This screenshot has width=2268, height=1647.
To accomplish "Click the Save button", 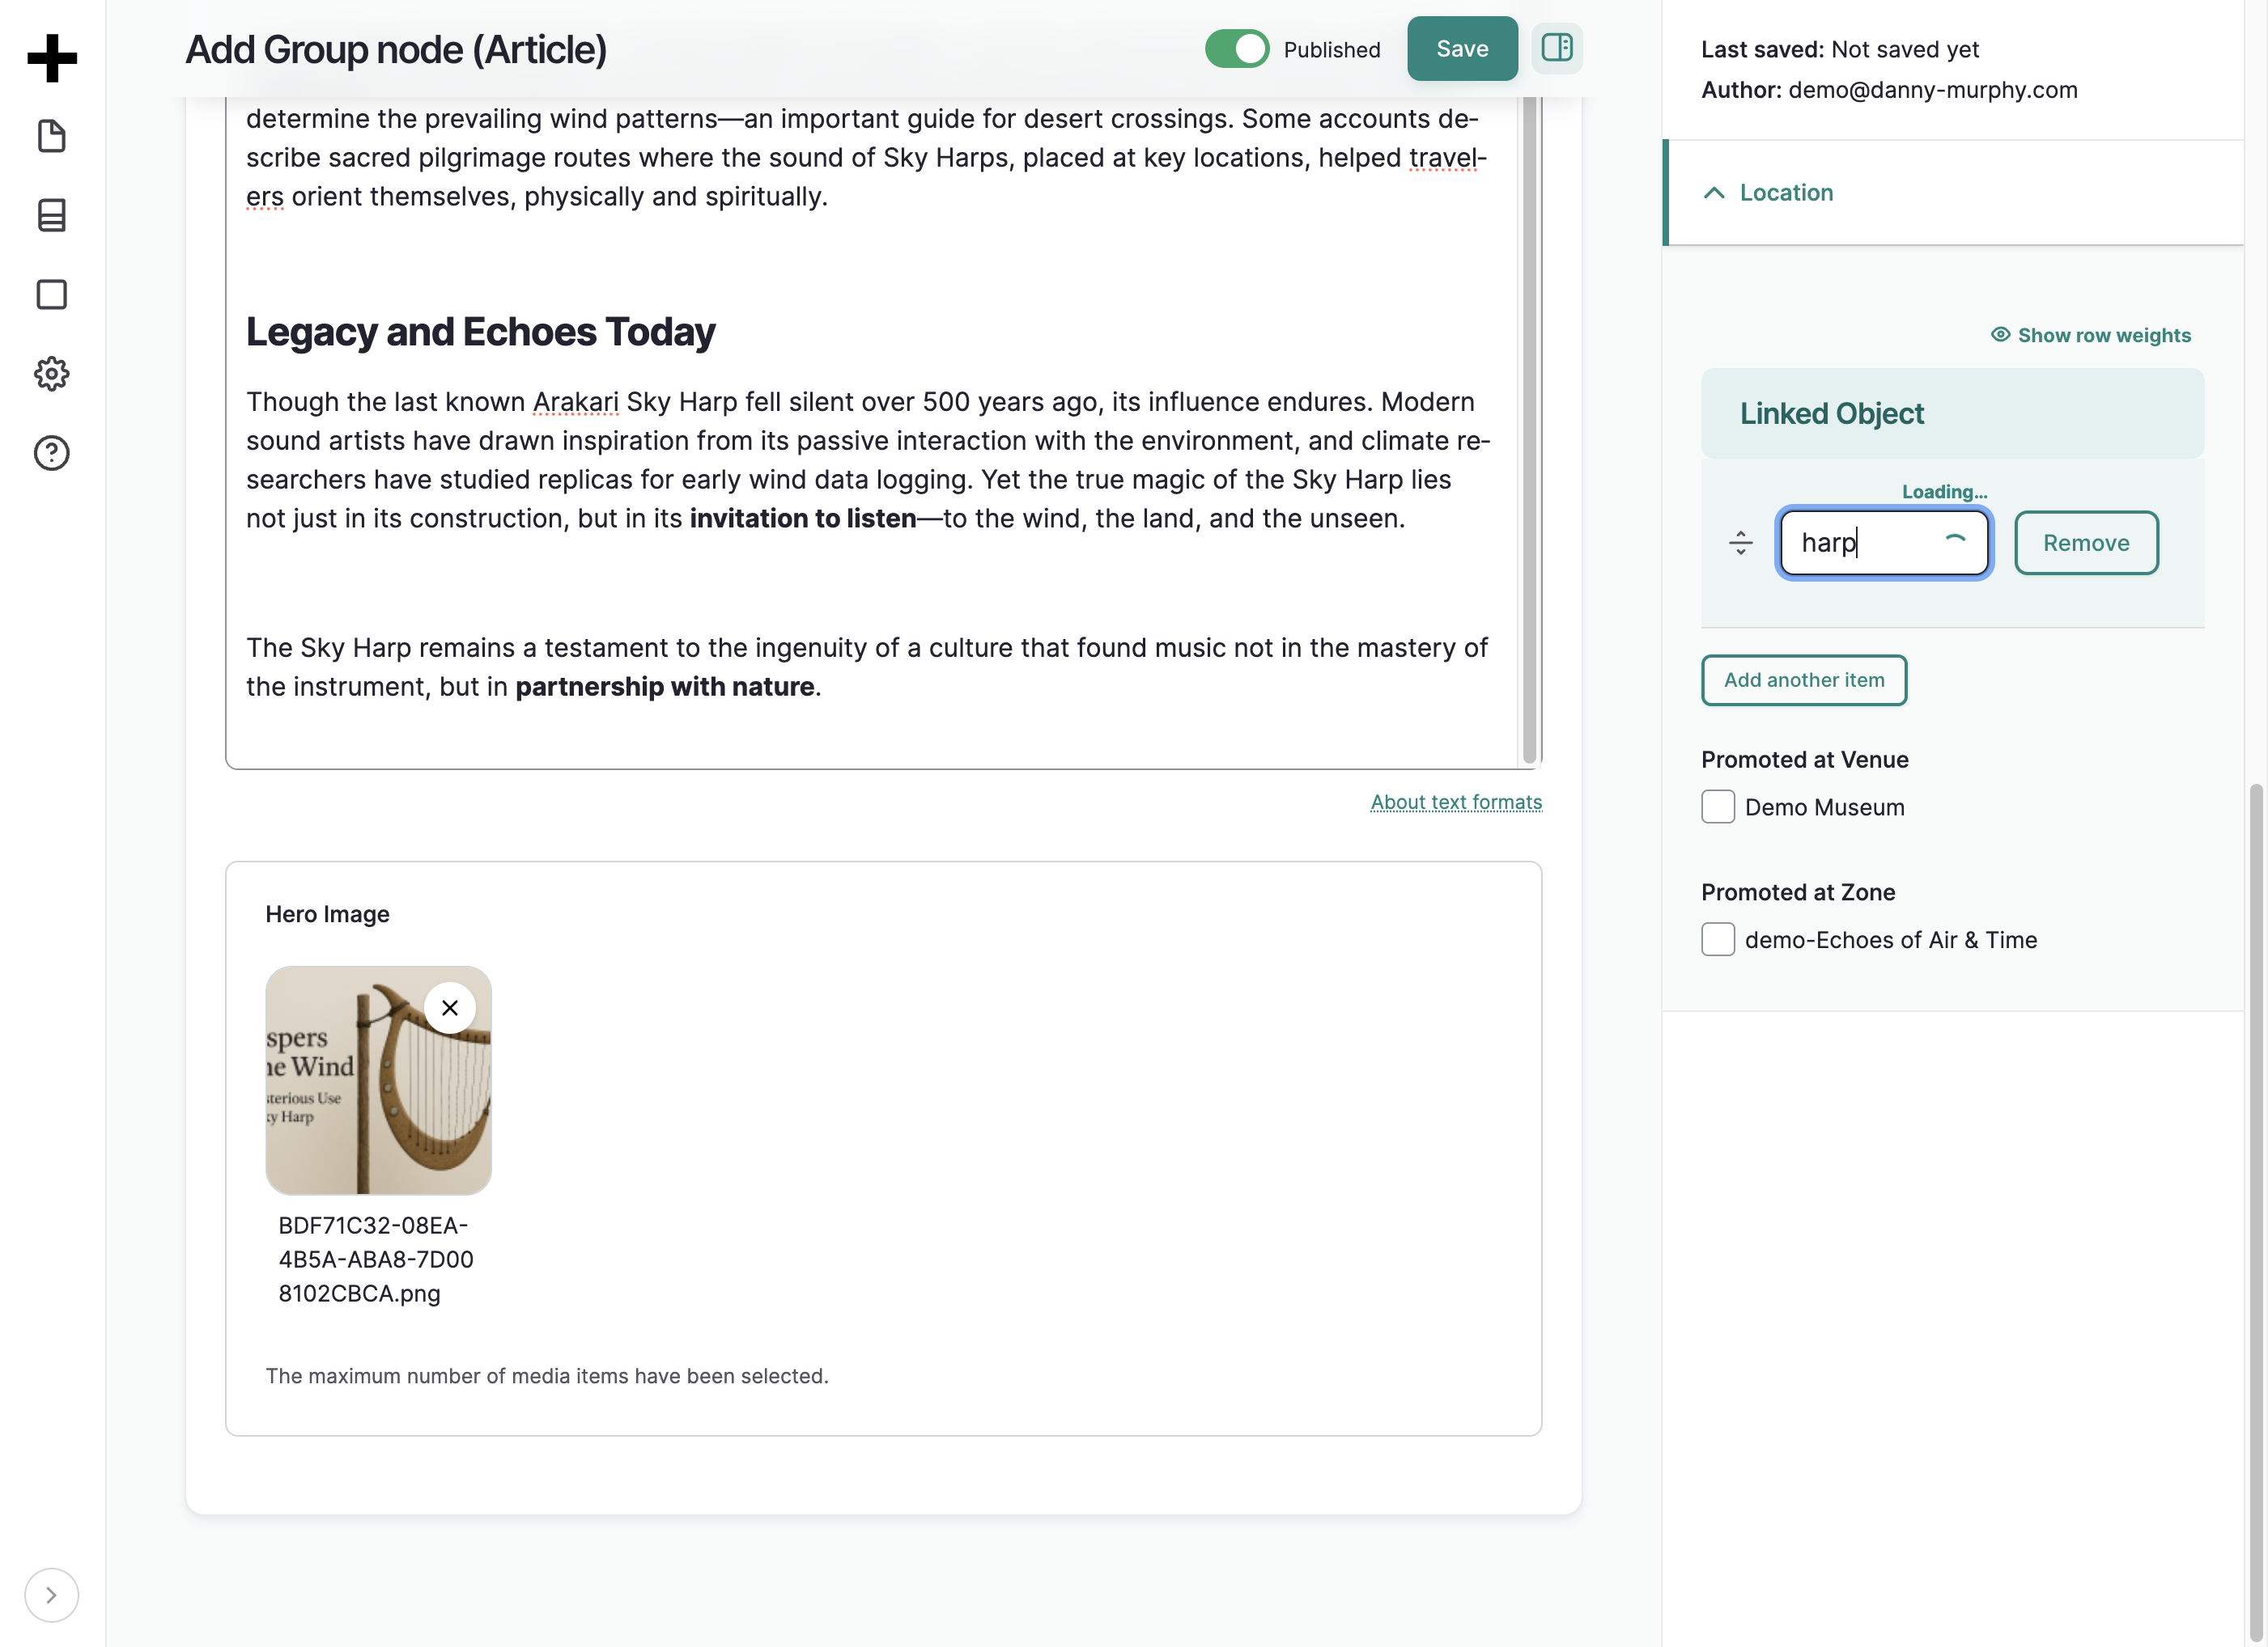I will coord(1461,49).
